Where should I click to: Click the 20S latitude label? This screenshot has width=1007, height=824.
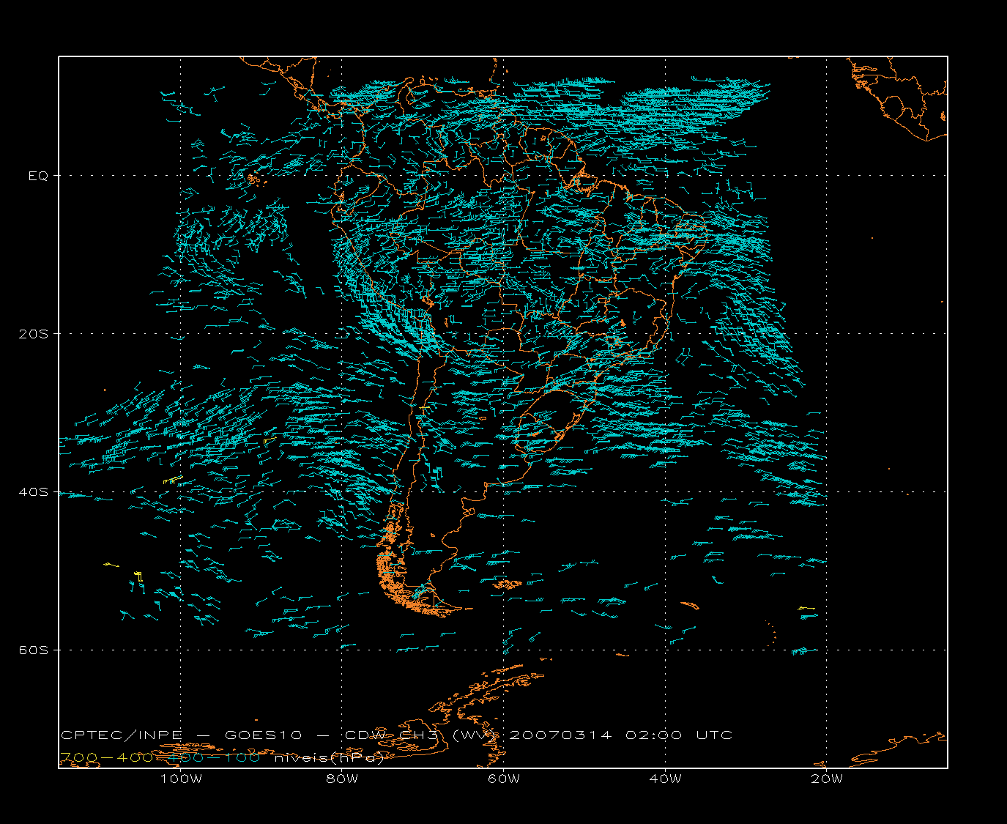click(34, 334)
